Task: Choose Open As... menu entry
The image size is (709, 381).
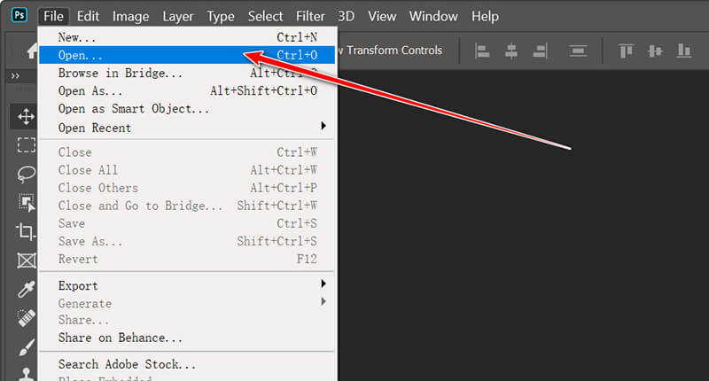Action: point(187,90)
